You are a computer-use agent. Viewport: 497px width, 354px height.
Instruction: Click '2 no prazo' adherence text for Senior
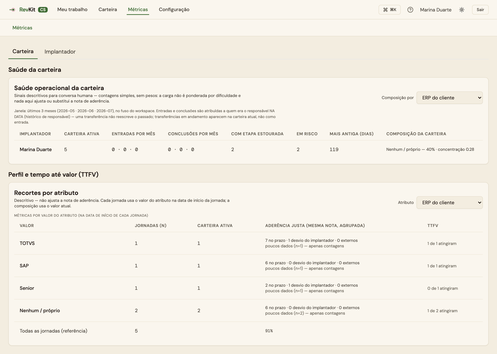click(275, 285)
